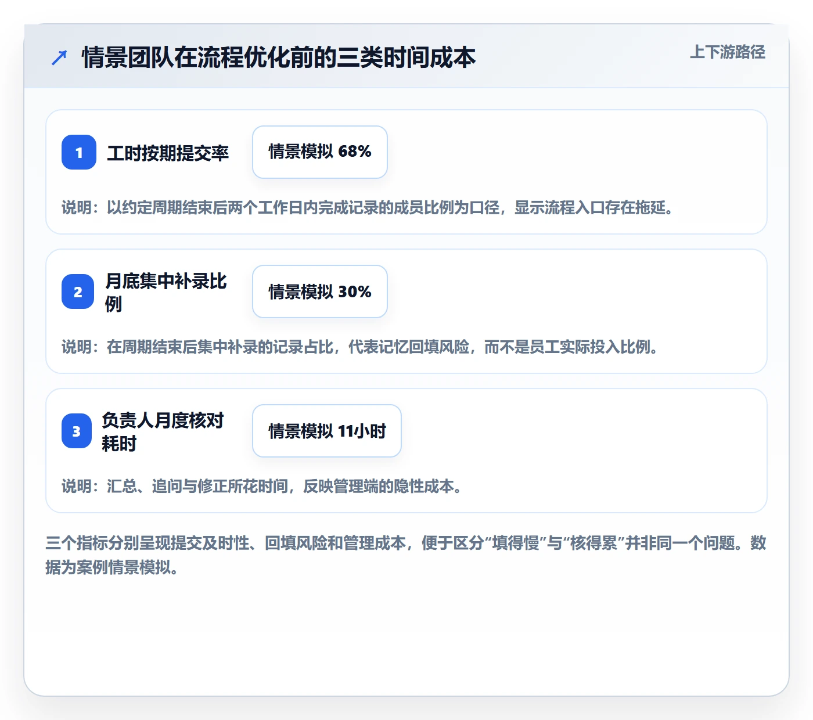This screenshot has width=813, height=720.
Task: Click the number 1 badge for 工时按期提交率
Action: click(x=79, y=152)
